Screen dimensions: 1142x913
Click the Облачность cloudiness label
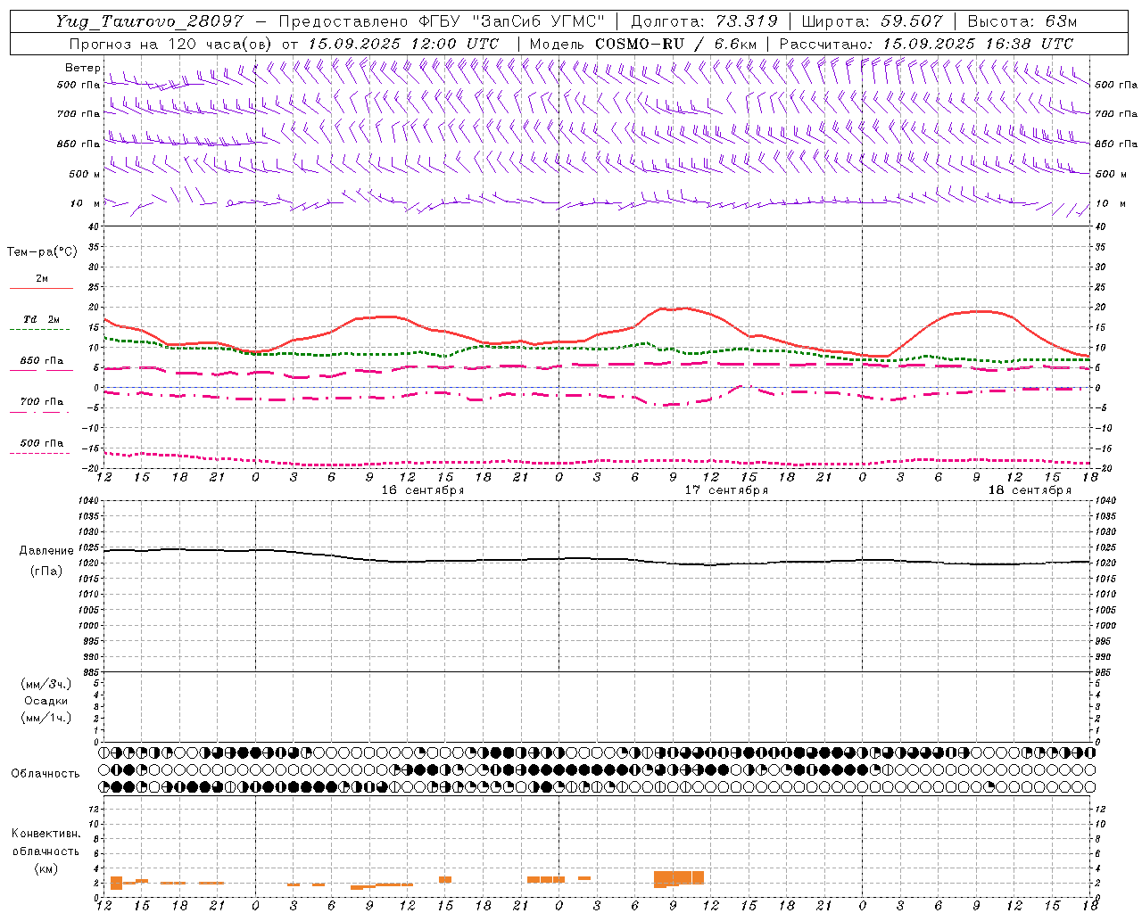(x=46, y=774)
